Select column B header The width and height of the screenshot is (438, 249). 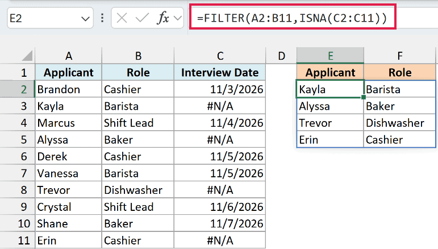[138, 56]
